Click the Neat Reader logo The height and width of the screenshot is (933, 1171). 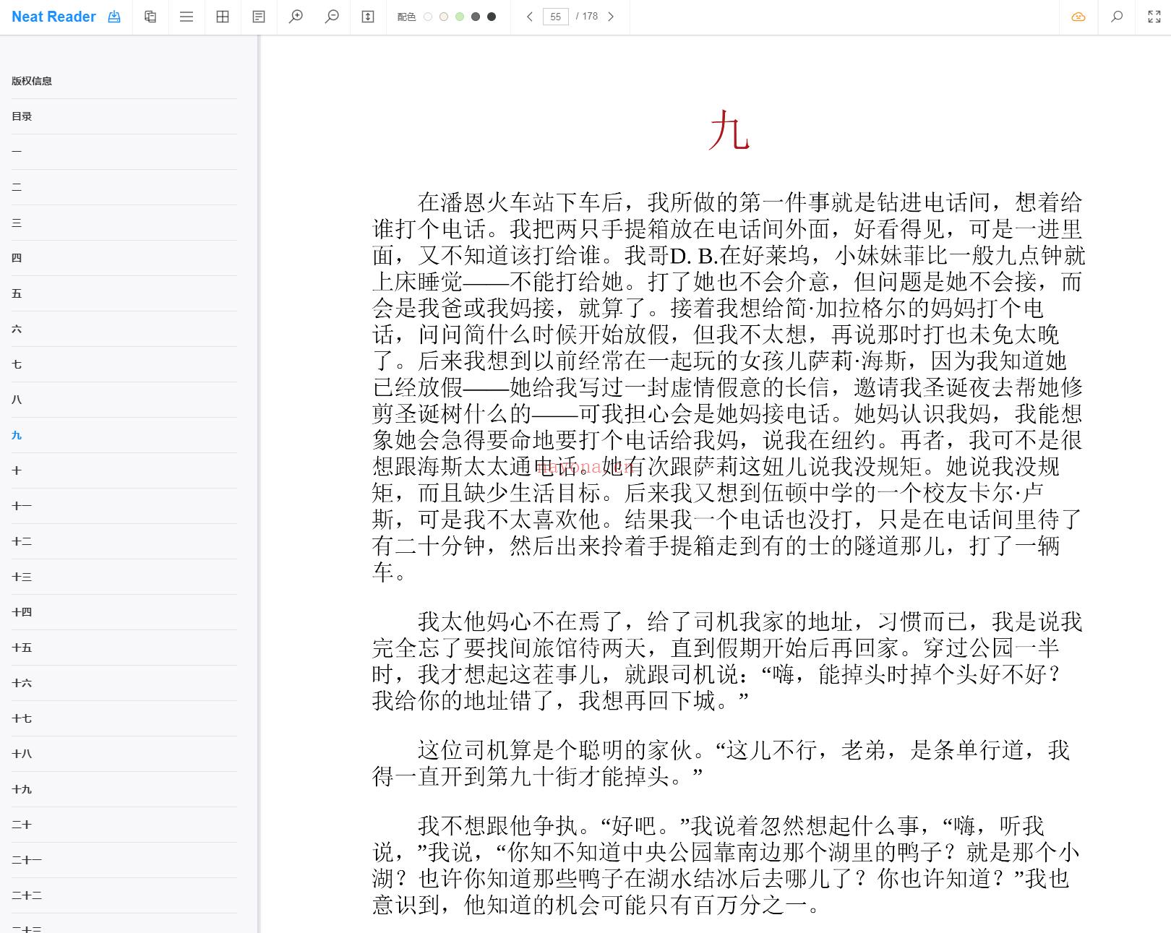click(54, 17)
